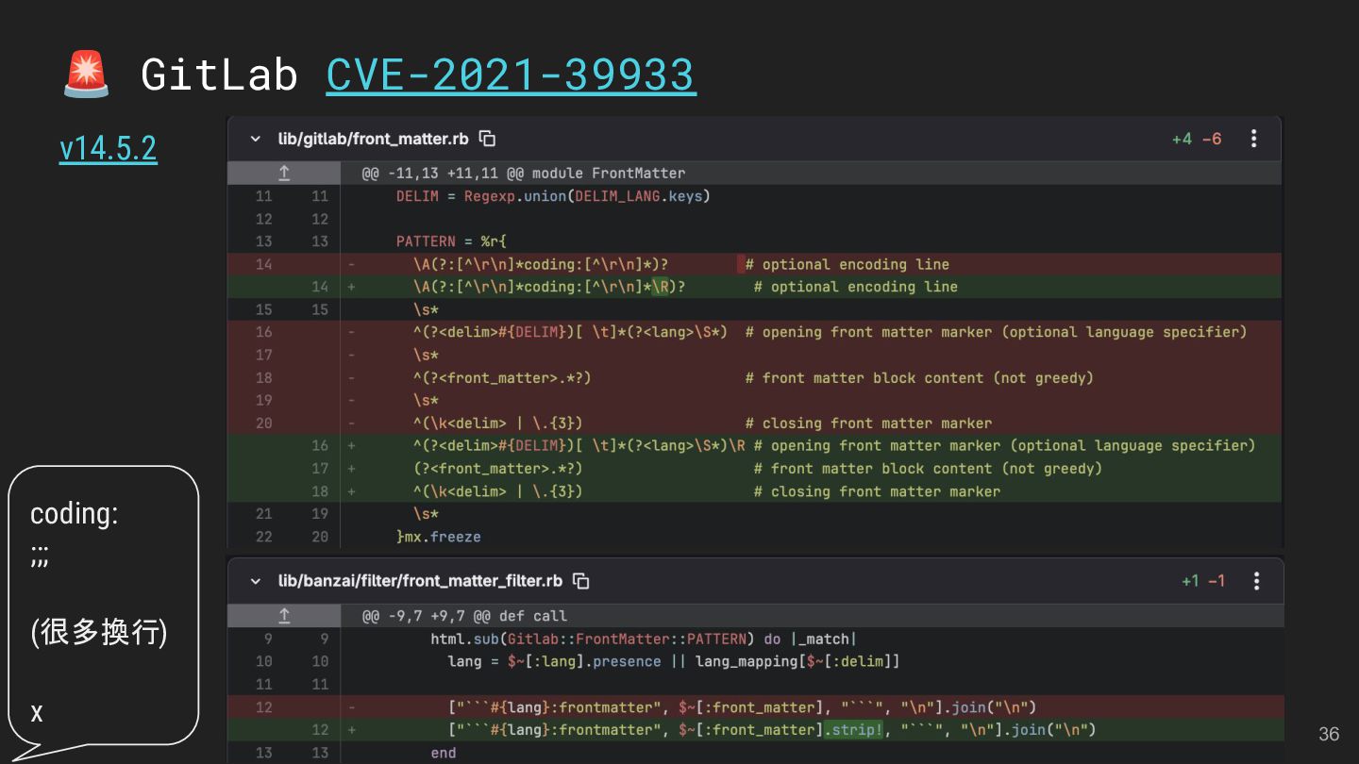1359x764 pixels.
Task: Click removed line 12 with join("\n")
Action: click(x=755, y=706)
